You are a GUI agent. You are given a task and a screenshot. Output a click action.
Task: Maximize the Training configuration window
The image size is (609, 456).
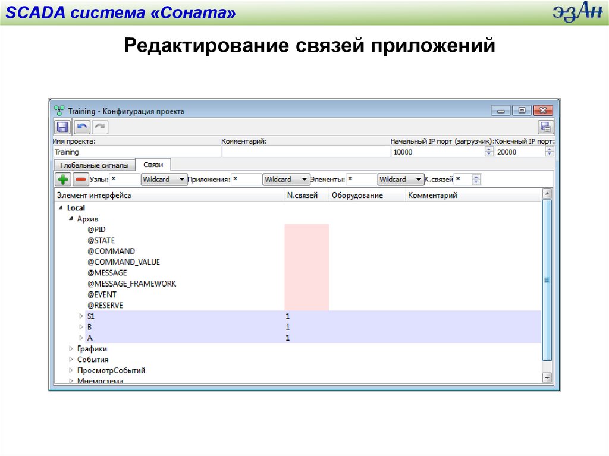pyautogui.click(x=522, y=111)
